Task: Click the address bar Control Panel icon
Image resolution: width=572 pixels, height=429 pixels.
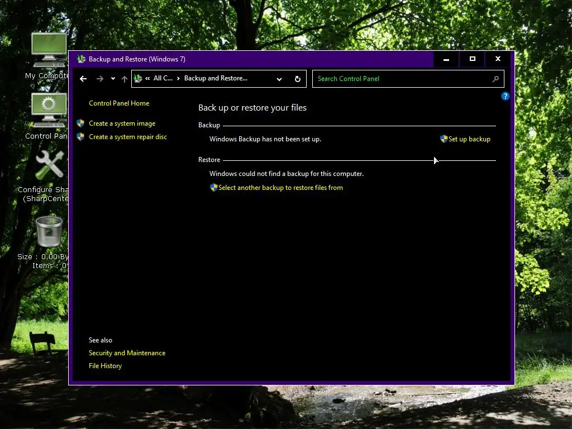Action: pos(138,78)
